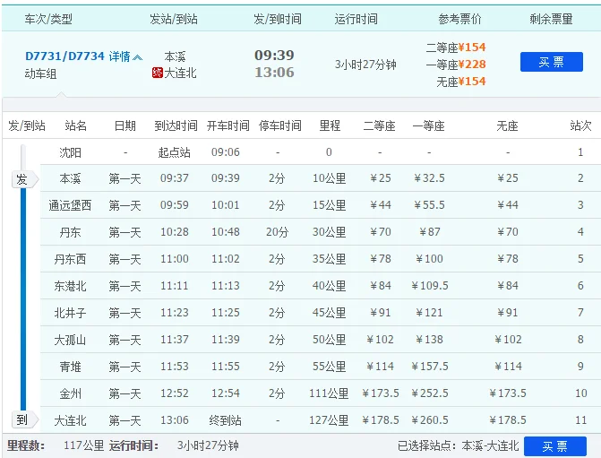601x458 pixels.
Task: Click the 站名 column header
Action: click(x=75, y=125)
